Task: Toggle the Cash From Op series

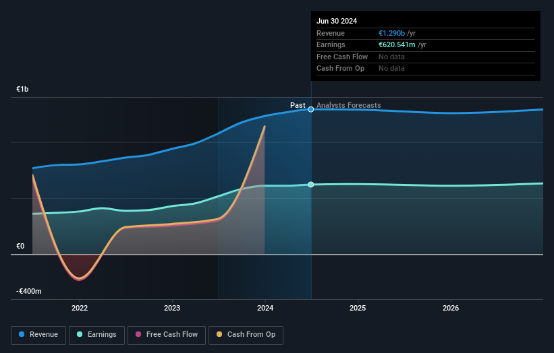Action: (246, 335)
